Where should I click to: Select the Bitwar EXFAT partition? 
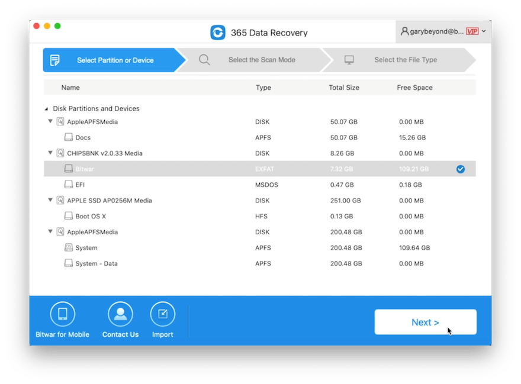260,169
